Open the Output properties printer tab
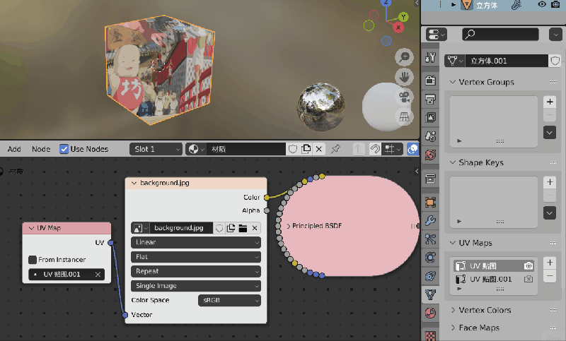Image resolution: width=566 pixels, height=341 pixels. click(430, 99)
